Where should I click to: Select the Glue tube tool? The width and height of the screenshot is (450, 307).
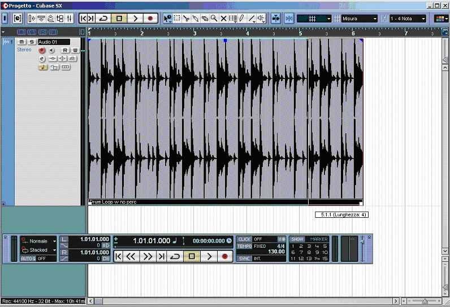click(196, 18)
